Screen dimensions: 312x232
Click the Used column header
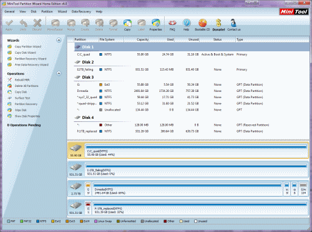click(162, 39)
